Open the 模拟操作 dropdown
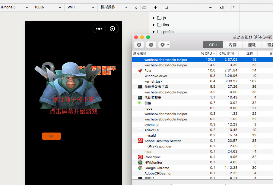The image size is (273, 185). (x=114, y=7)
